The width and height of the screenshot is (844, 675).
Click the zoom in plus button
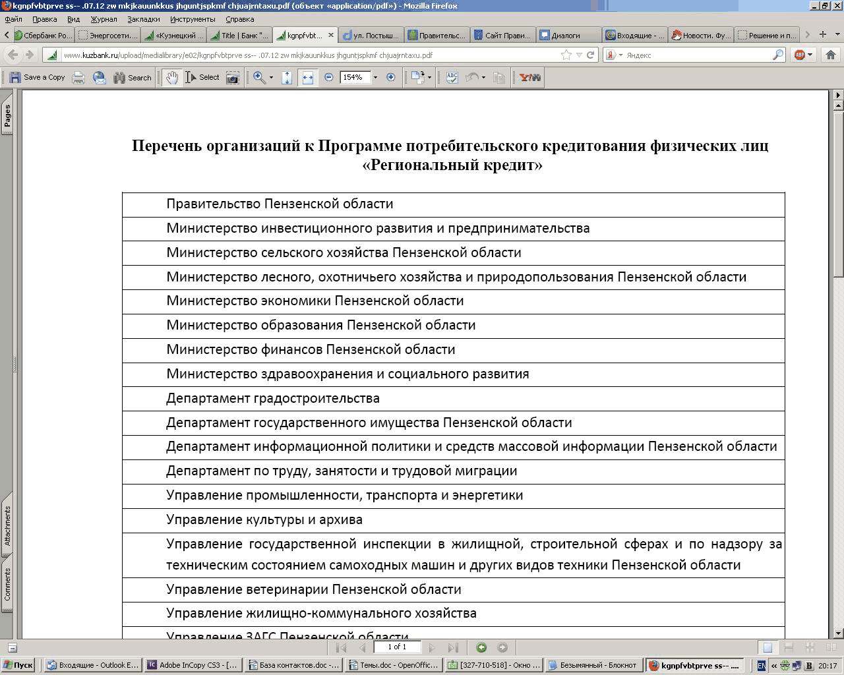click(x=390, y=77)
